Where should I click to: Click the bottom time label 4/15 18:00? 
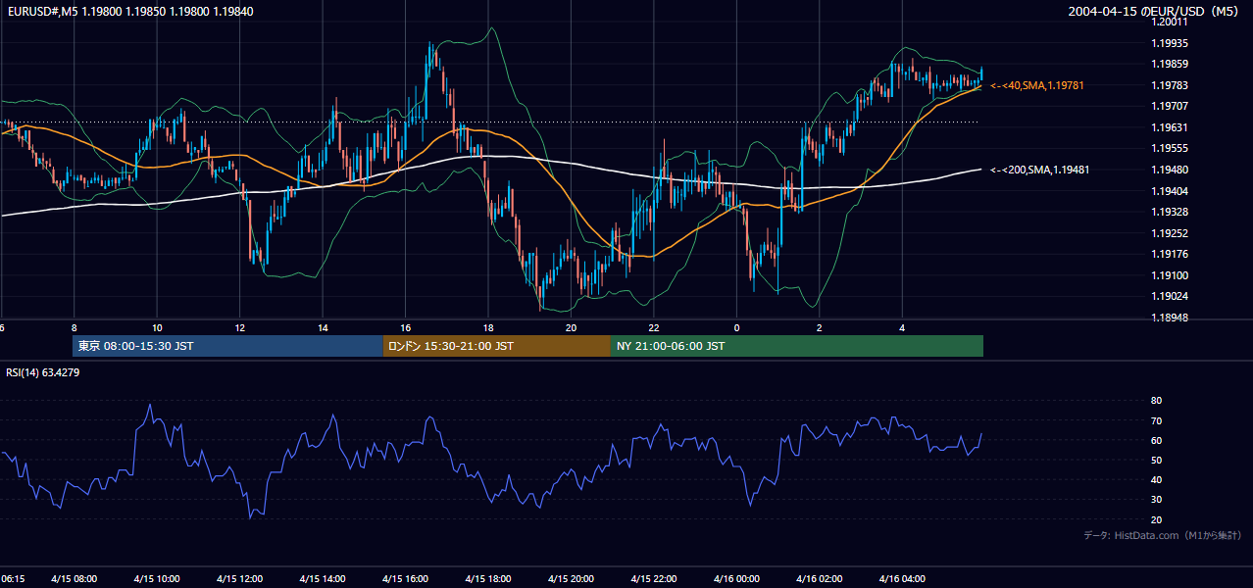488,579
